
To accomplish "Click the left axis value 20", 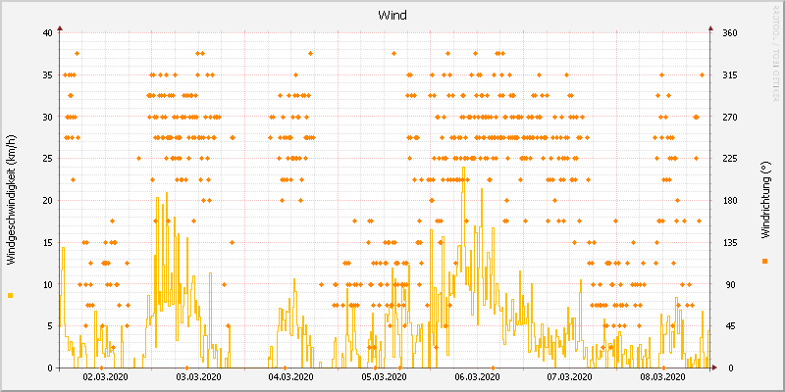I will (47, 201).
